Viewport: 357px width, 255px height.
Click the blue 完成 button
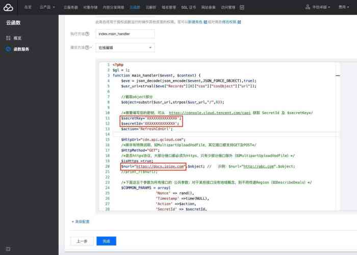point(106,241)
